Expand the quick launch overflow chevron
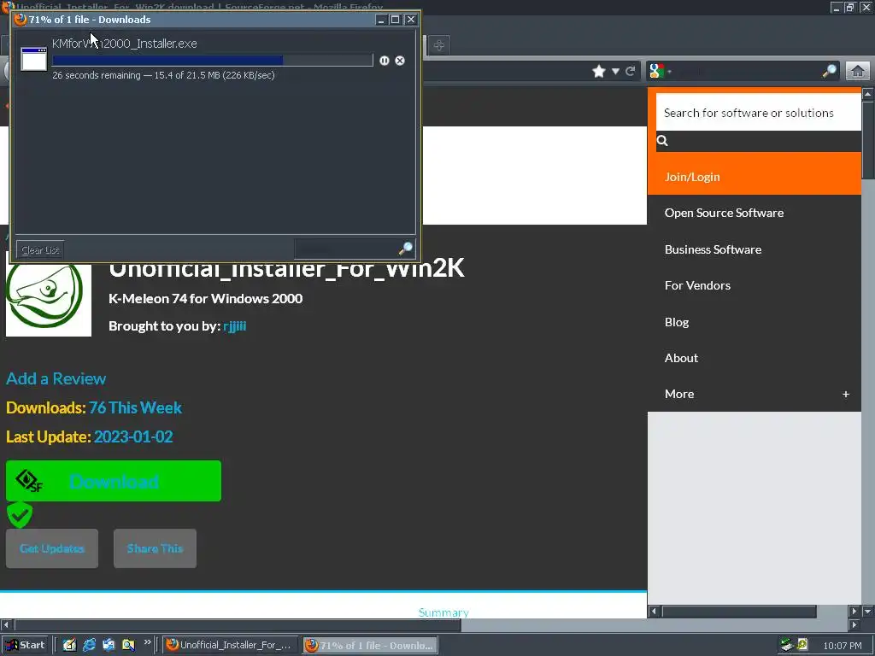Image resolution: width=875 pixels, height=656 pixels. pos(147,642)
